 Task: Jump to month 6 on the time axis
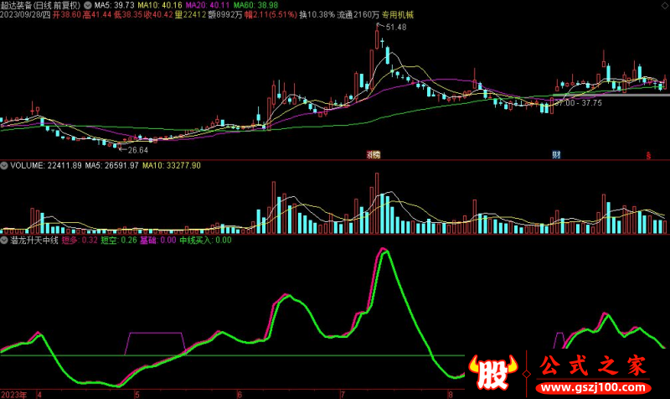(240, 395)
